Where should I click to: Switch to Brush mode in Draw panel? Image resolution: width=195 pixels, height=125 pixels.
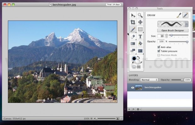[179, 15]
